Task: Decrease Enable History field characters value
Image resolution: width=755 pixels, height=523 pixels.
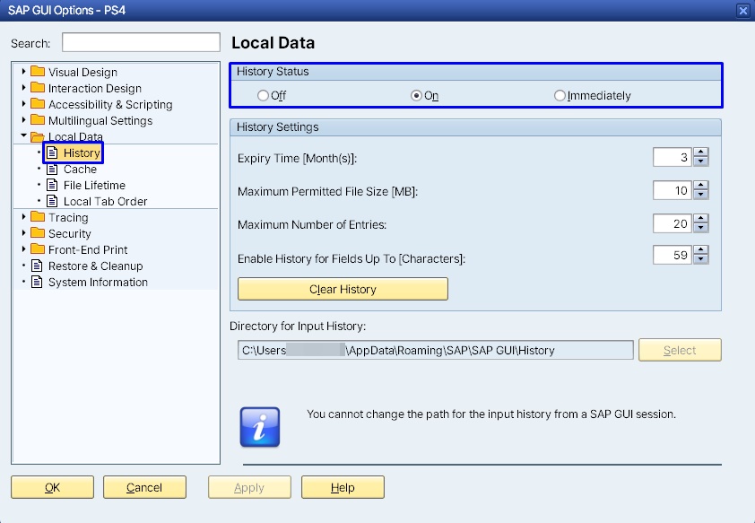Action: [x=701, y=259]
